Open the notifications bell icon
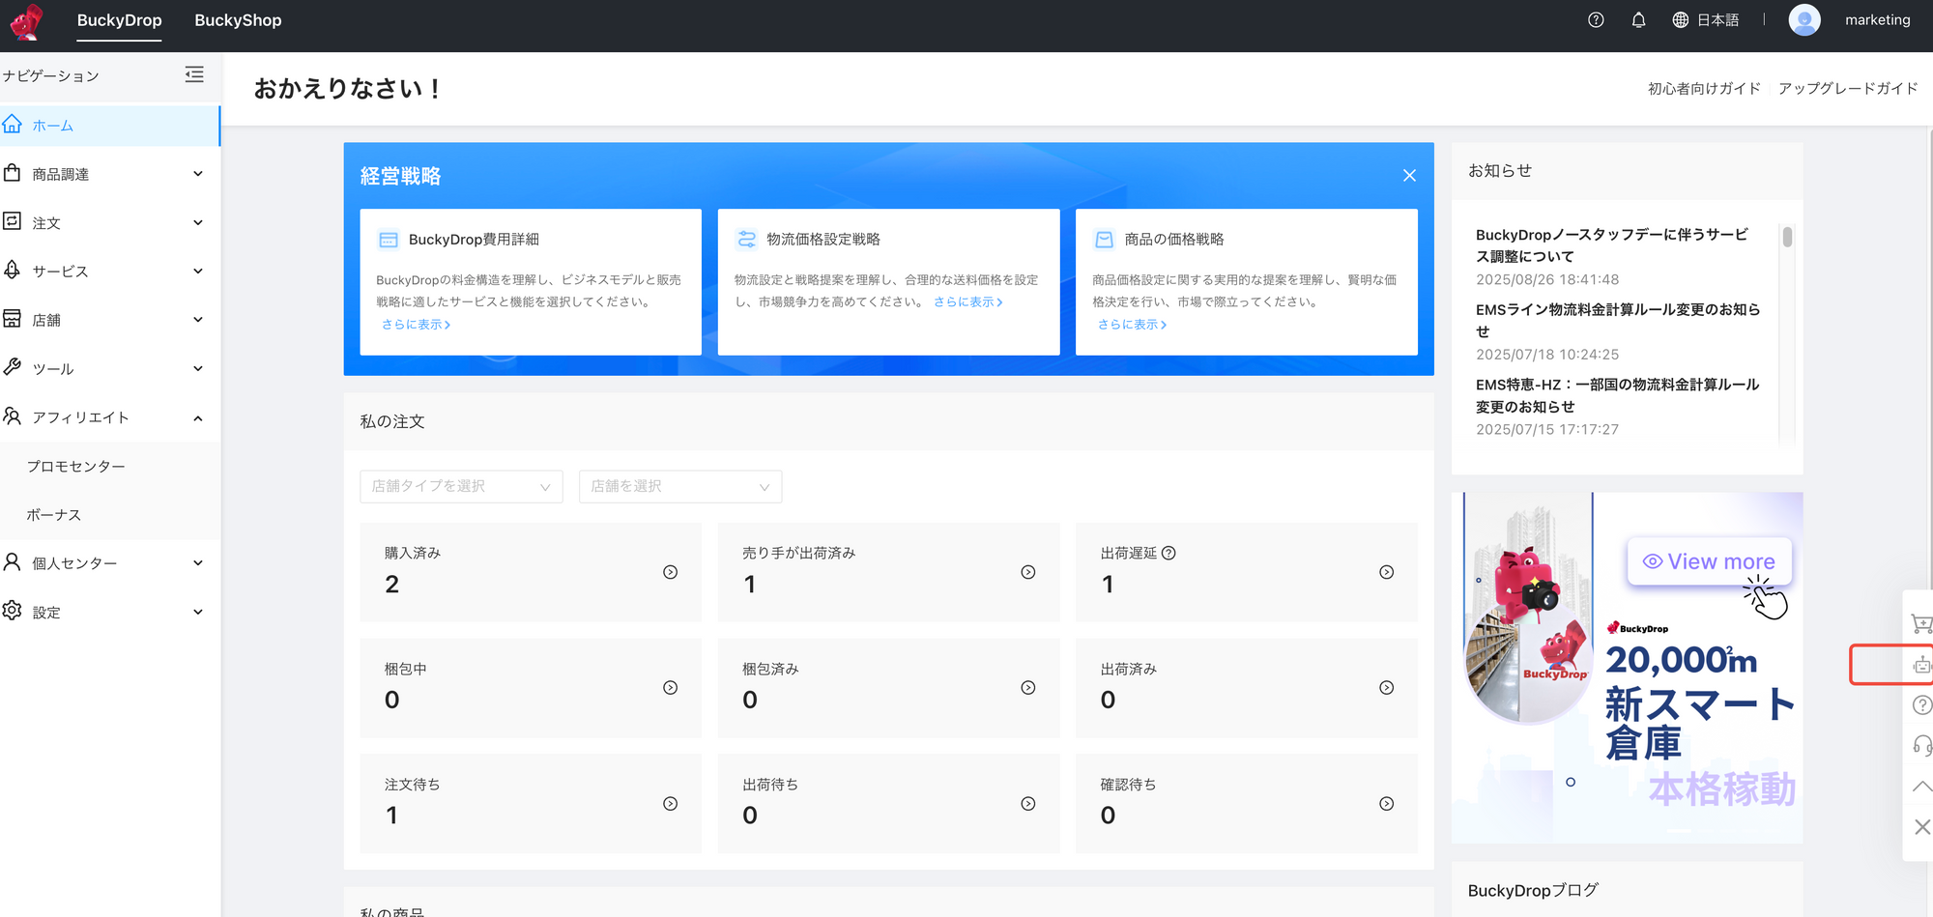The width and height of the screenshot is (1933, 917). point(1638,20)
